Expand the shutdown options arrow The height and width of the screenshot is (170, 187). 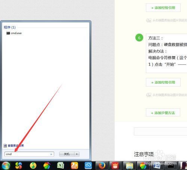[77, 154]
